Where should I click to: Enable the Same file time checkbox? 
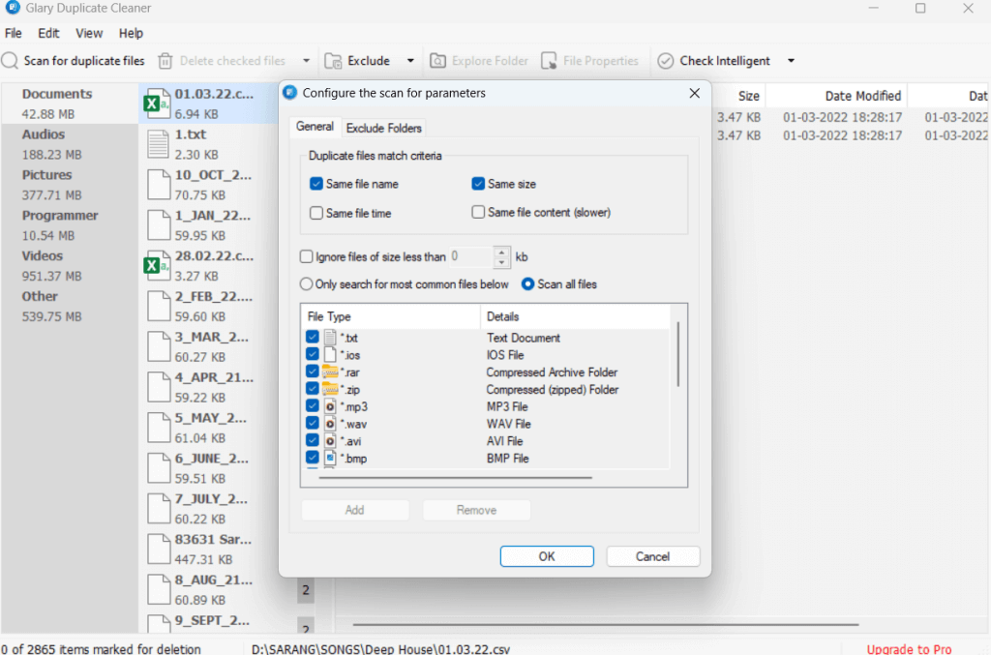[316, 213]
